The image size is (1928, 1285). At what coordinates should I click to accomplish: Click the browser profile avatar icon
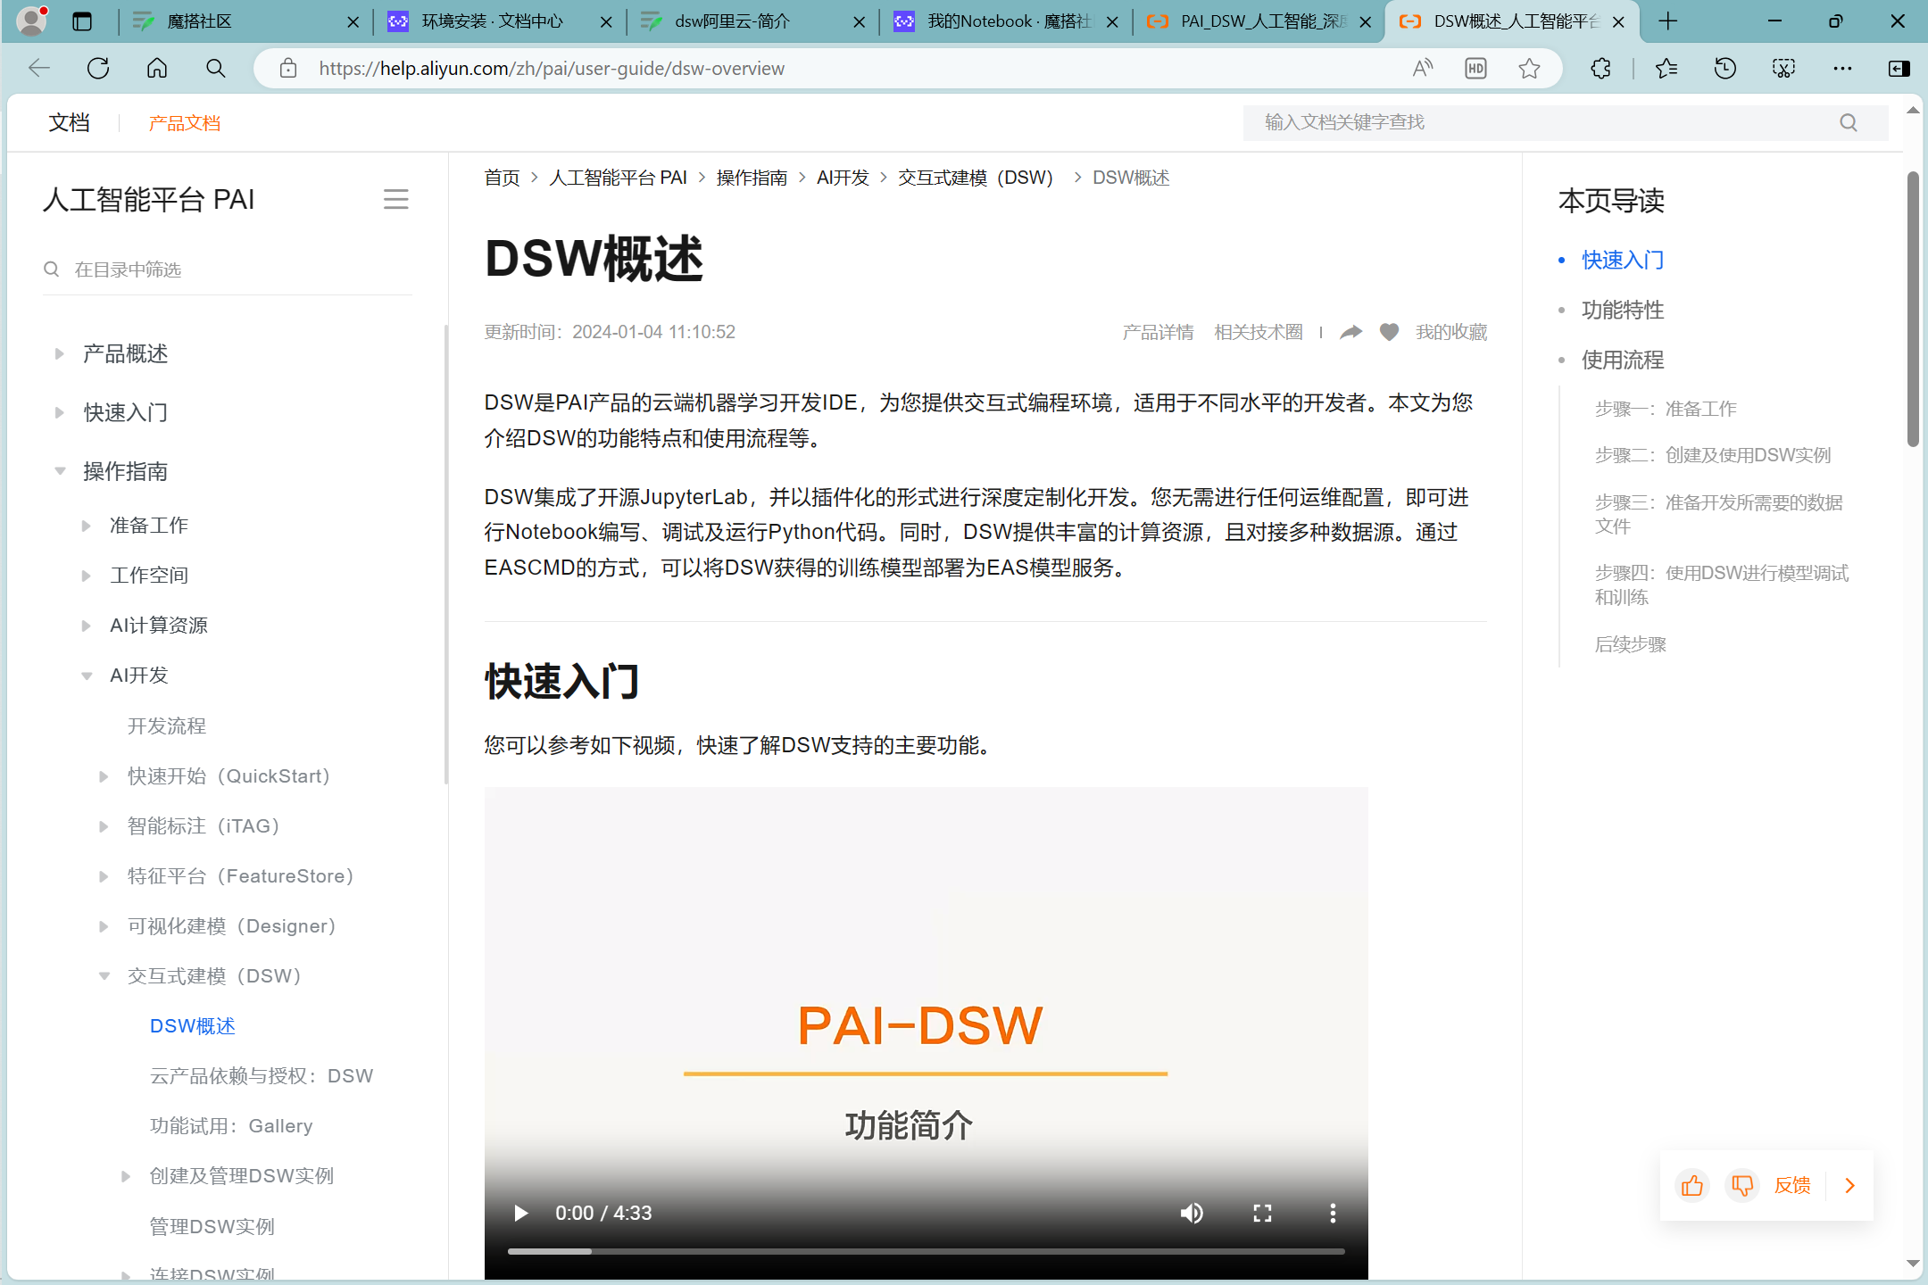[x=32, y=21]
